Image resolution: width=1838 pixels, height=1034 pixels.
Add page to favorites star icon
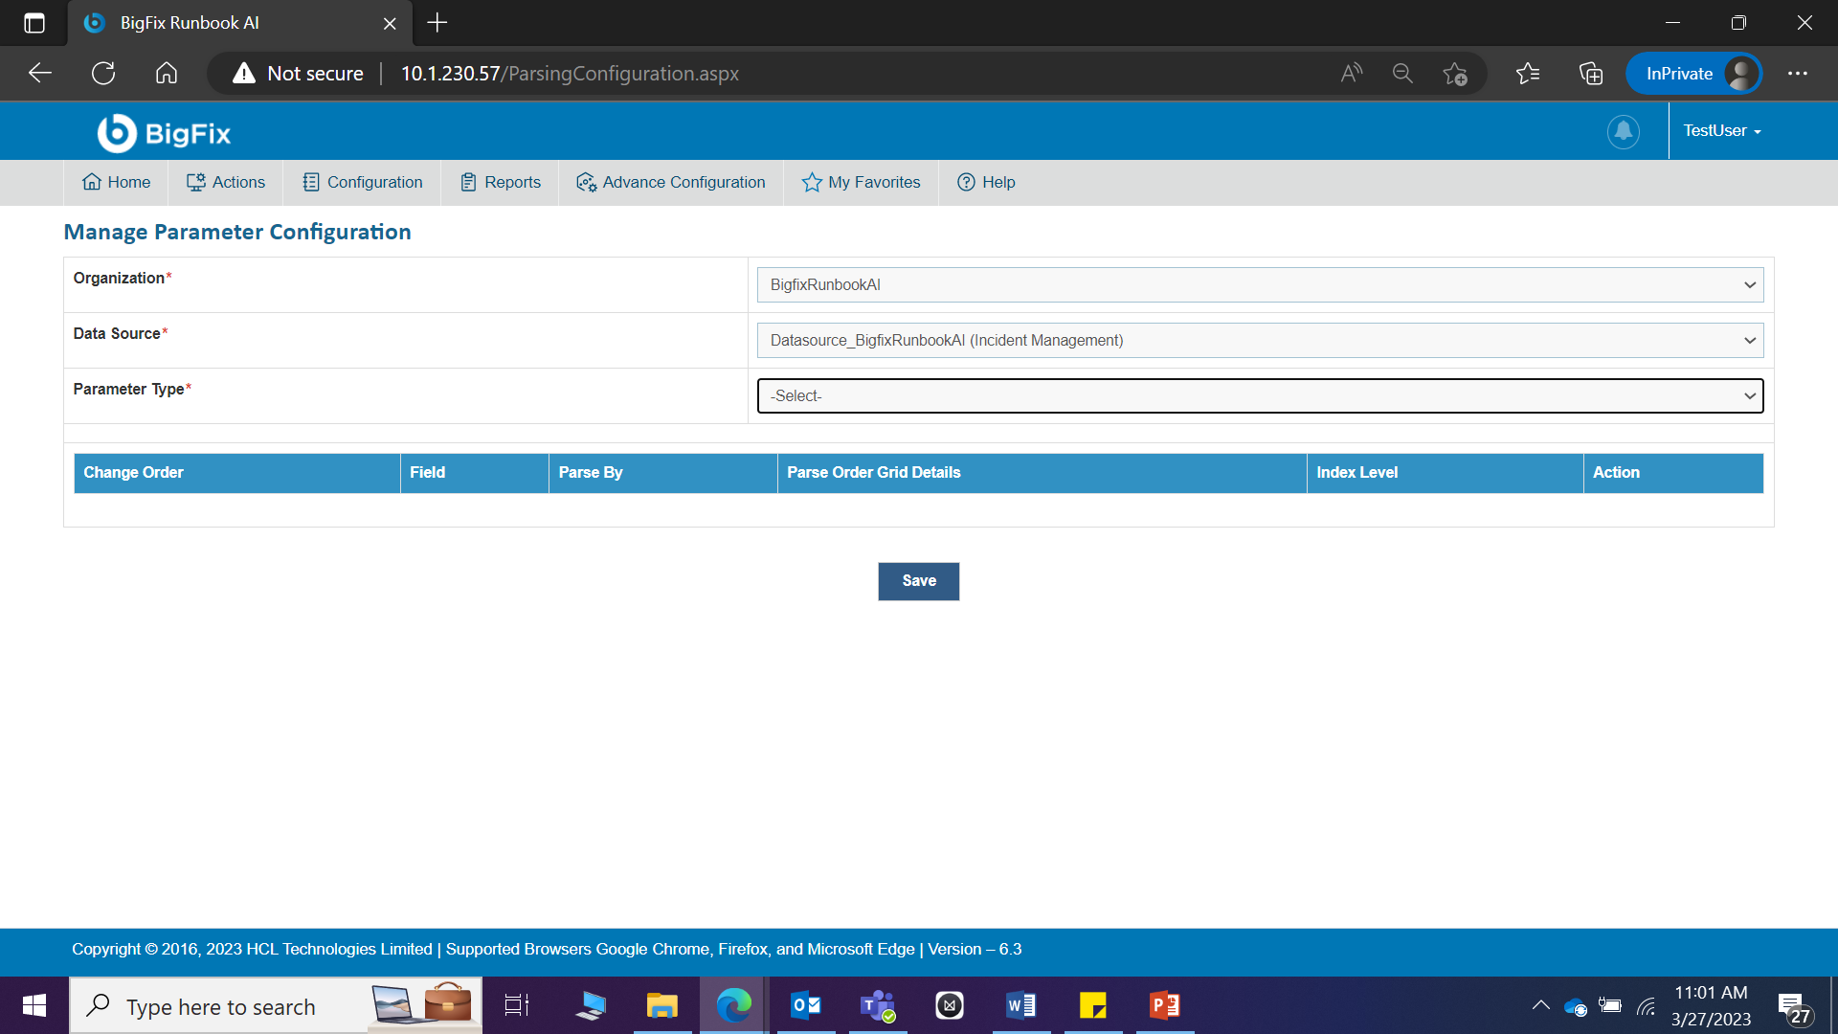coord(1455,74)
